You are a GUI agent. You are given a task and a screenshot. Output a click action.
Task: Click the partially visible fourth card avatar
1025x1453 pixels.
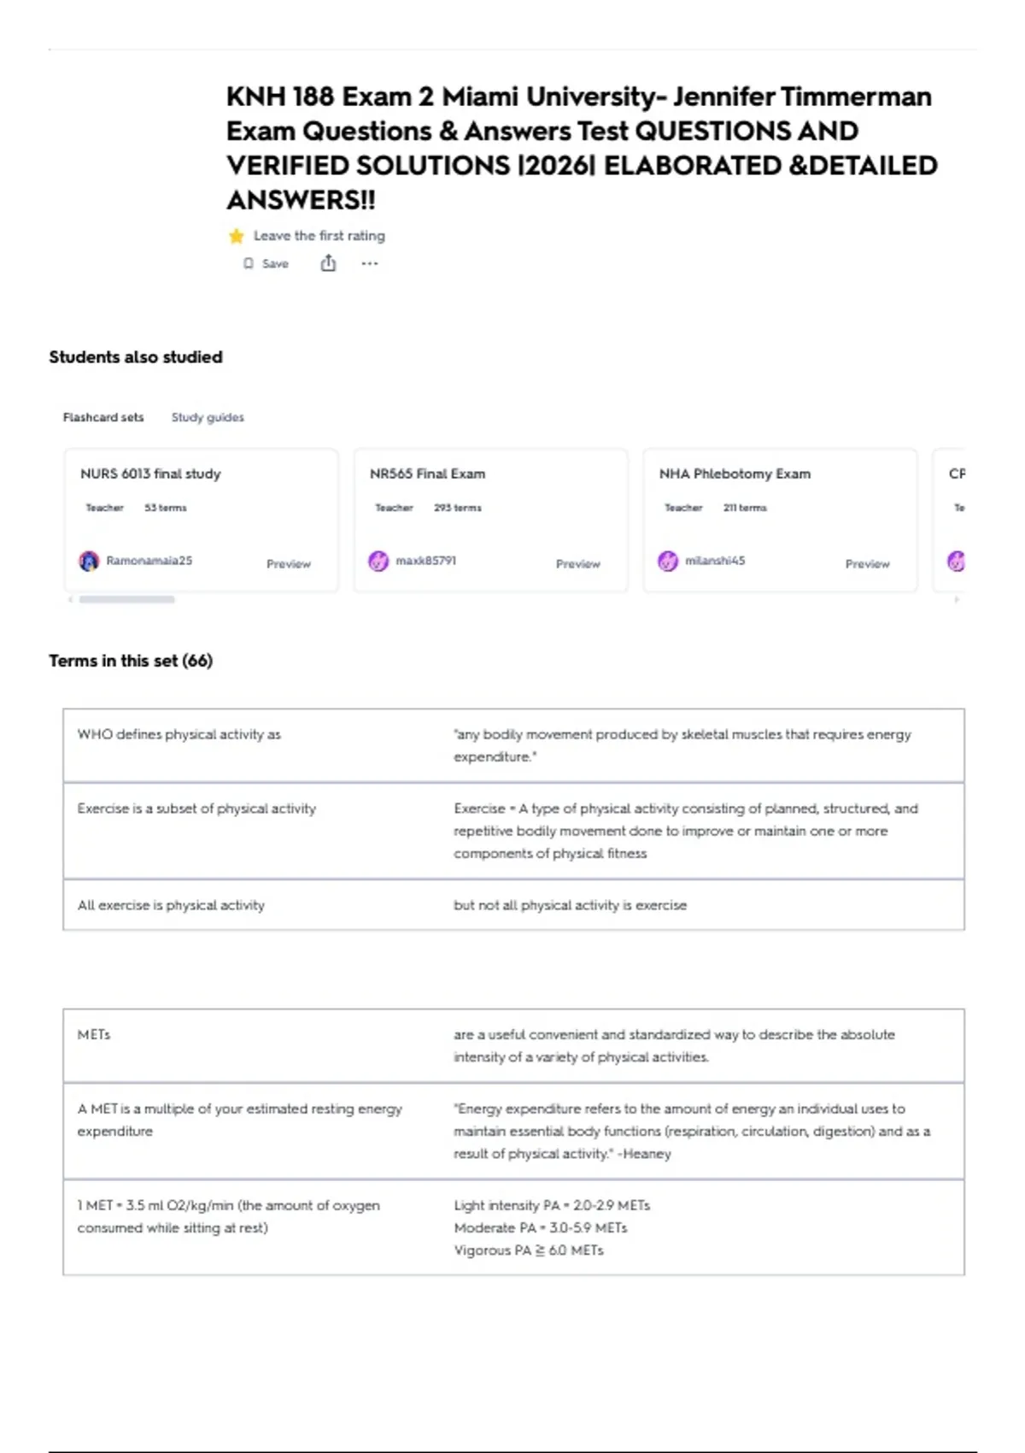(x=957, y=562)
